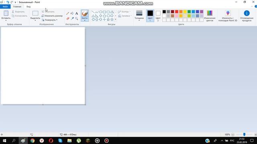
Task: Expand the Выделить selection dropdown arrow
Action: [35, 20]
